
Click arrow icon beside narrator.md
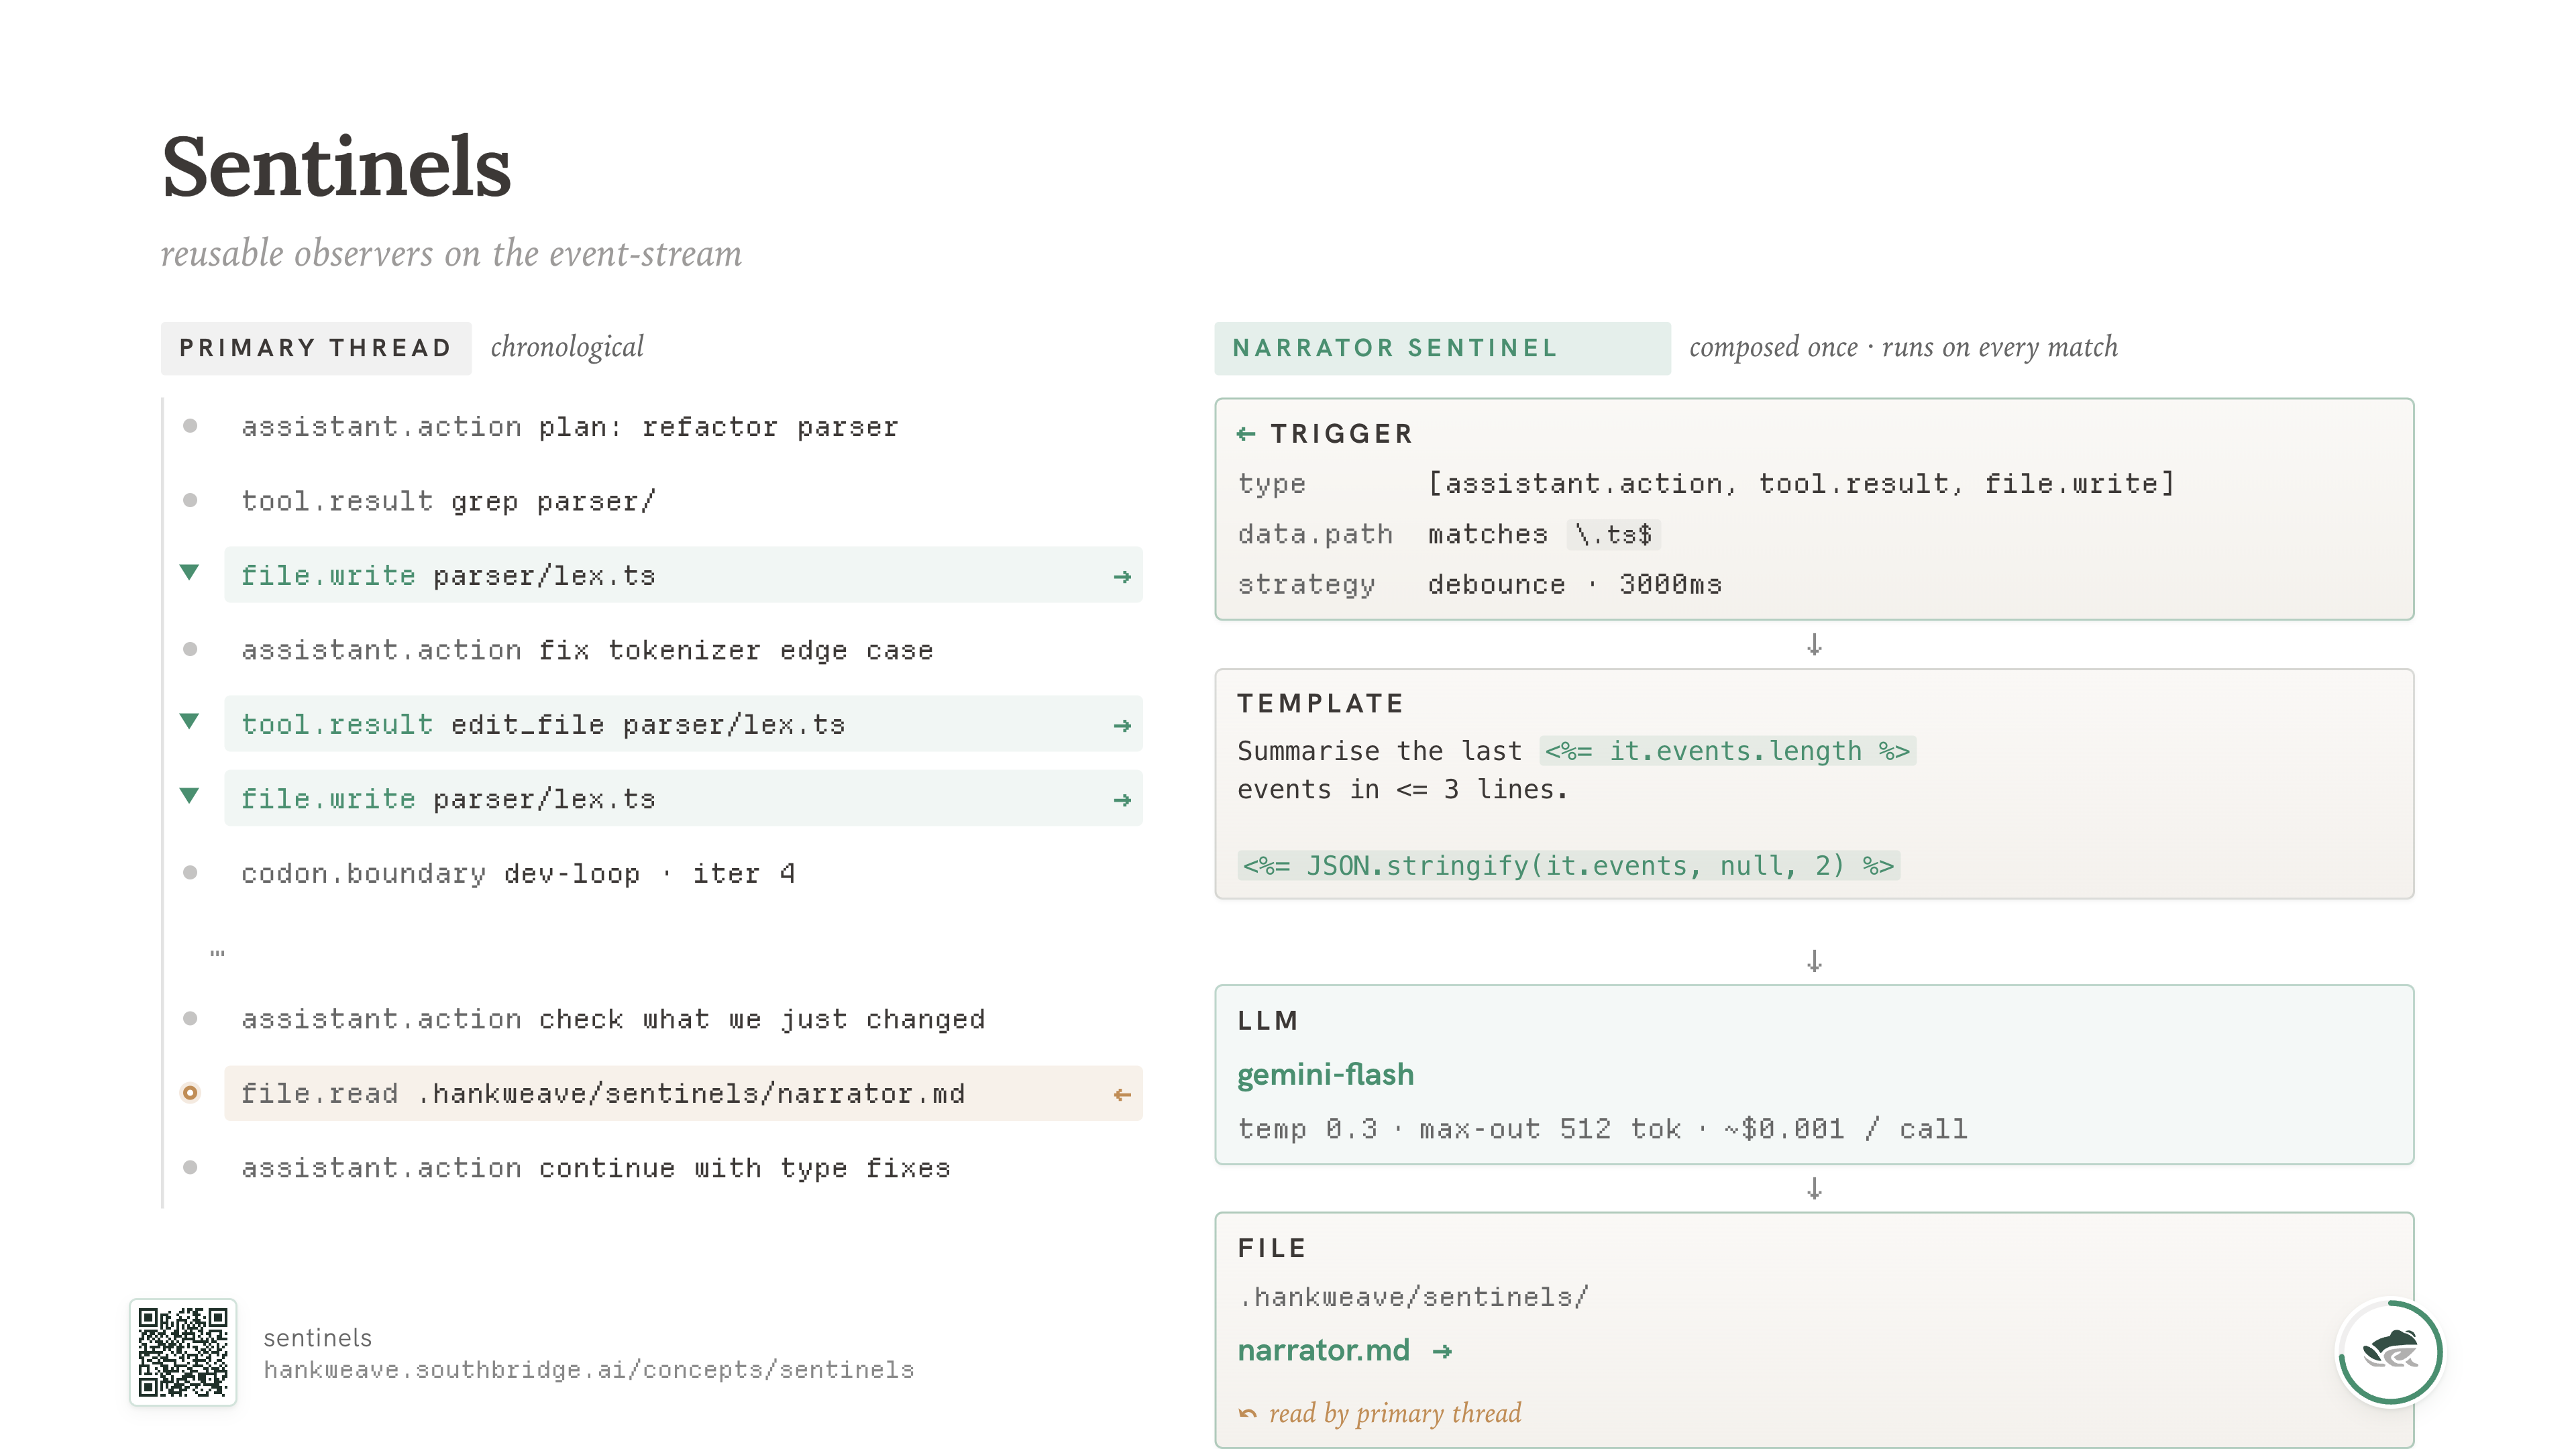(1442, 1352)
